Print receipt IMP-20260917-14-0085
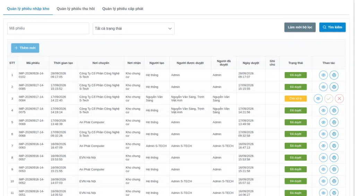 [x=334, y=87]
